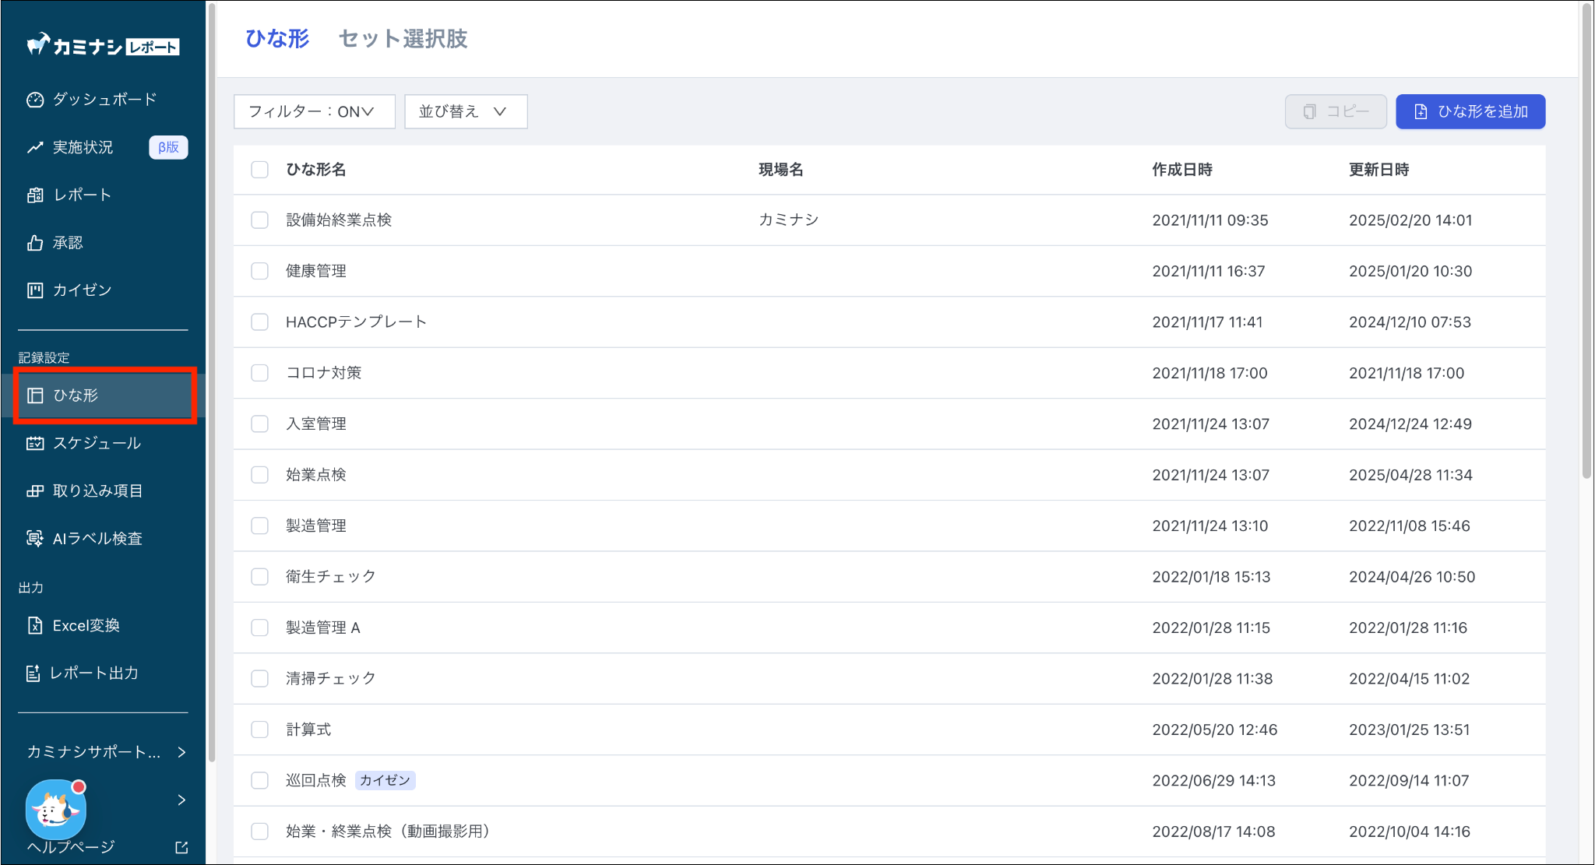Viewport: 1595px width, 865px height.
Task: Click the ひな形を追加 button
Action: tap(1470, 111)
